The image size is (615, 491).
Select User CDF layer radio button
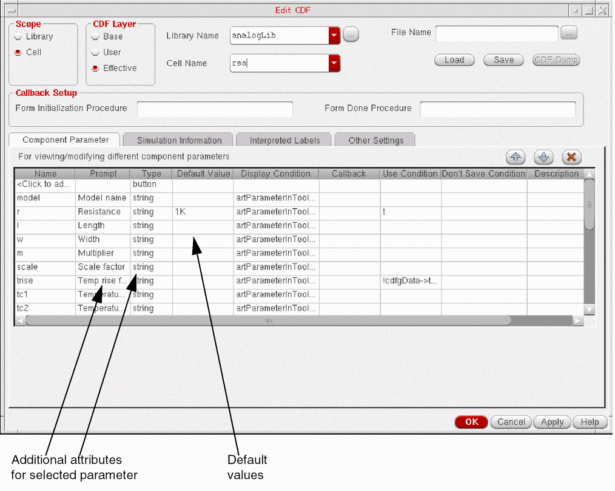click(x=95, y=52)
